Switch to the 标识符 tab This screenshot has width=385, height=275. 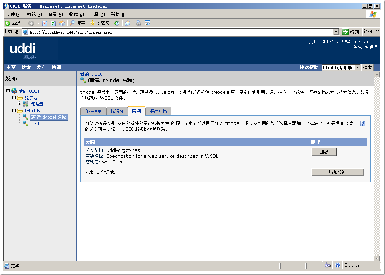coord(117,111)
